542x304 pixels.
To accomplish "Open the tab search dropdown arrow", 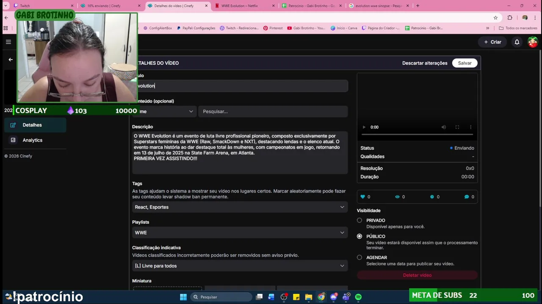I will click(x=6, y=6).
